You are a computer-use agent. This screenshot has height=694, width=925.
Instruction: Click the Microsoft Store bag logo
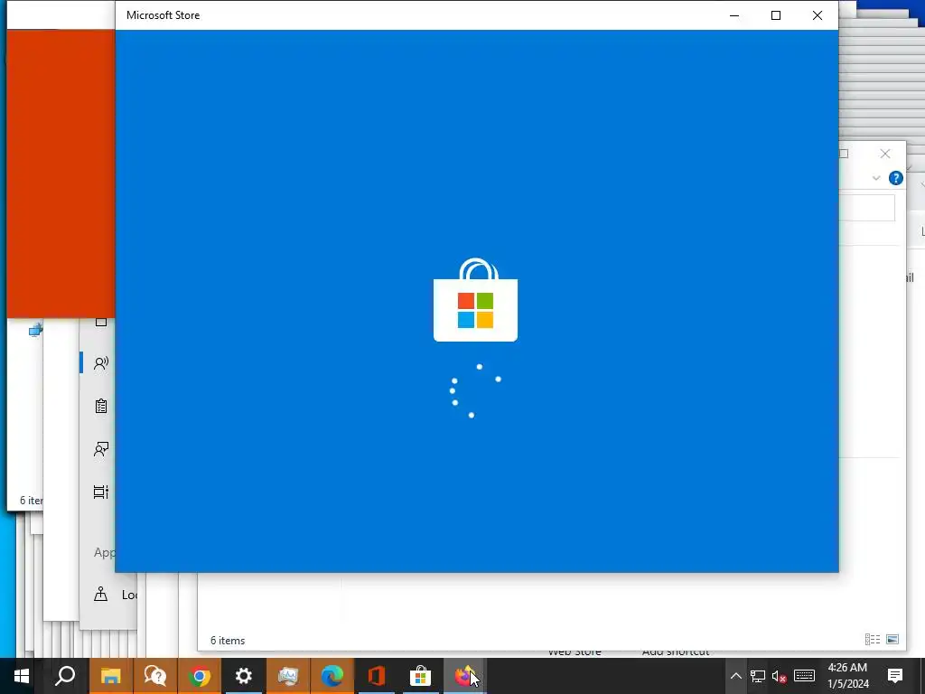[475, 300]
